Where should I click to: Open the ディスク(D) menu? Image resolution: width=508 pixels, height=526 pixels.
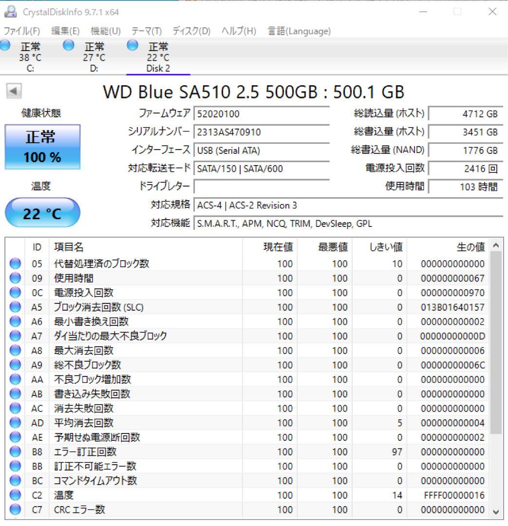point(191,31)
